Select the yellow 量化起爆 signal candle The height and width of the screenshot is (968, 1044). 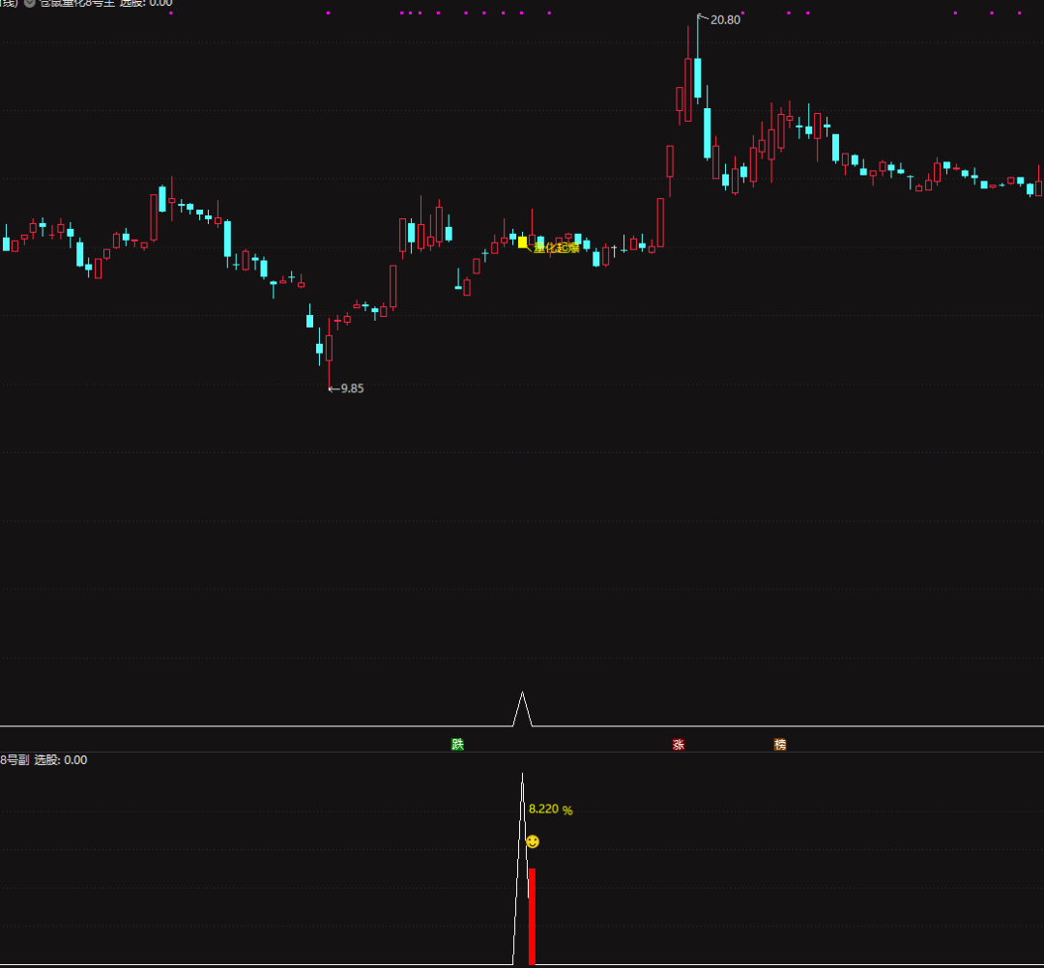pyautogui.click(x=523, y=242)
